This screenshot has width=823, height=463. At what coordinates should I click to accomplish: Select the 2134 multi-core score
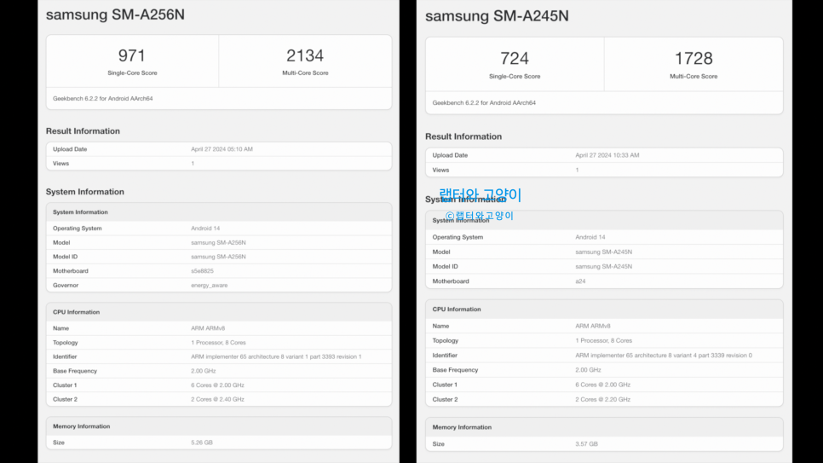pyautogui.click(x=305, y=55)
